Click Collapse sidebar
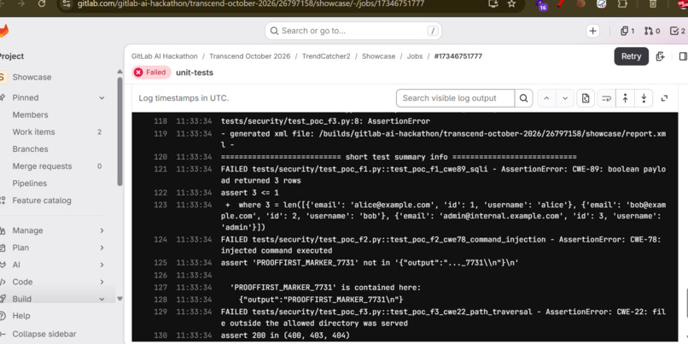Viewport: 688px width, 344px height. (x=44, y=334)
